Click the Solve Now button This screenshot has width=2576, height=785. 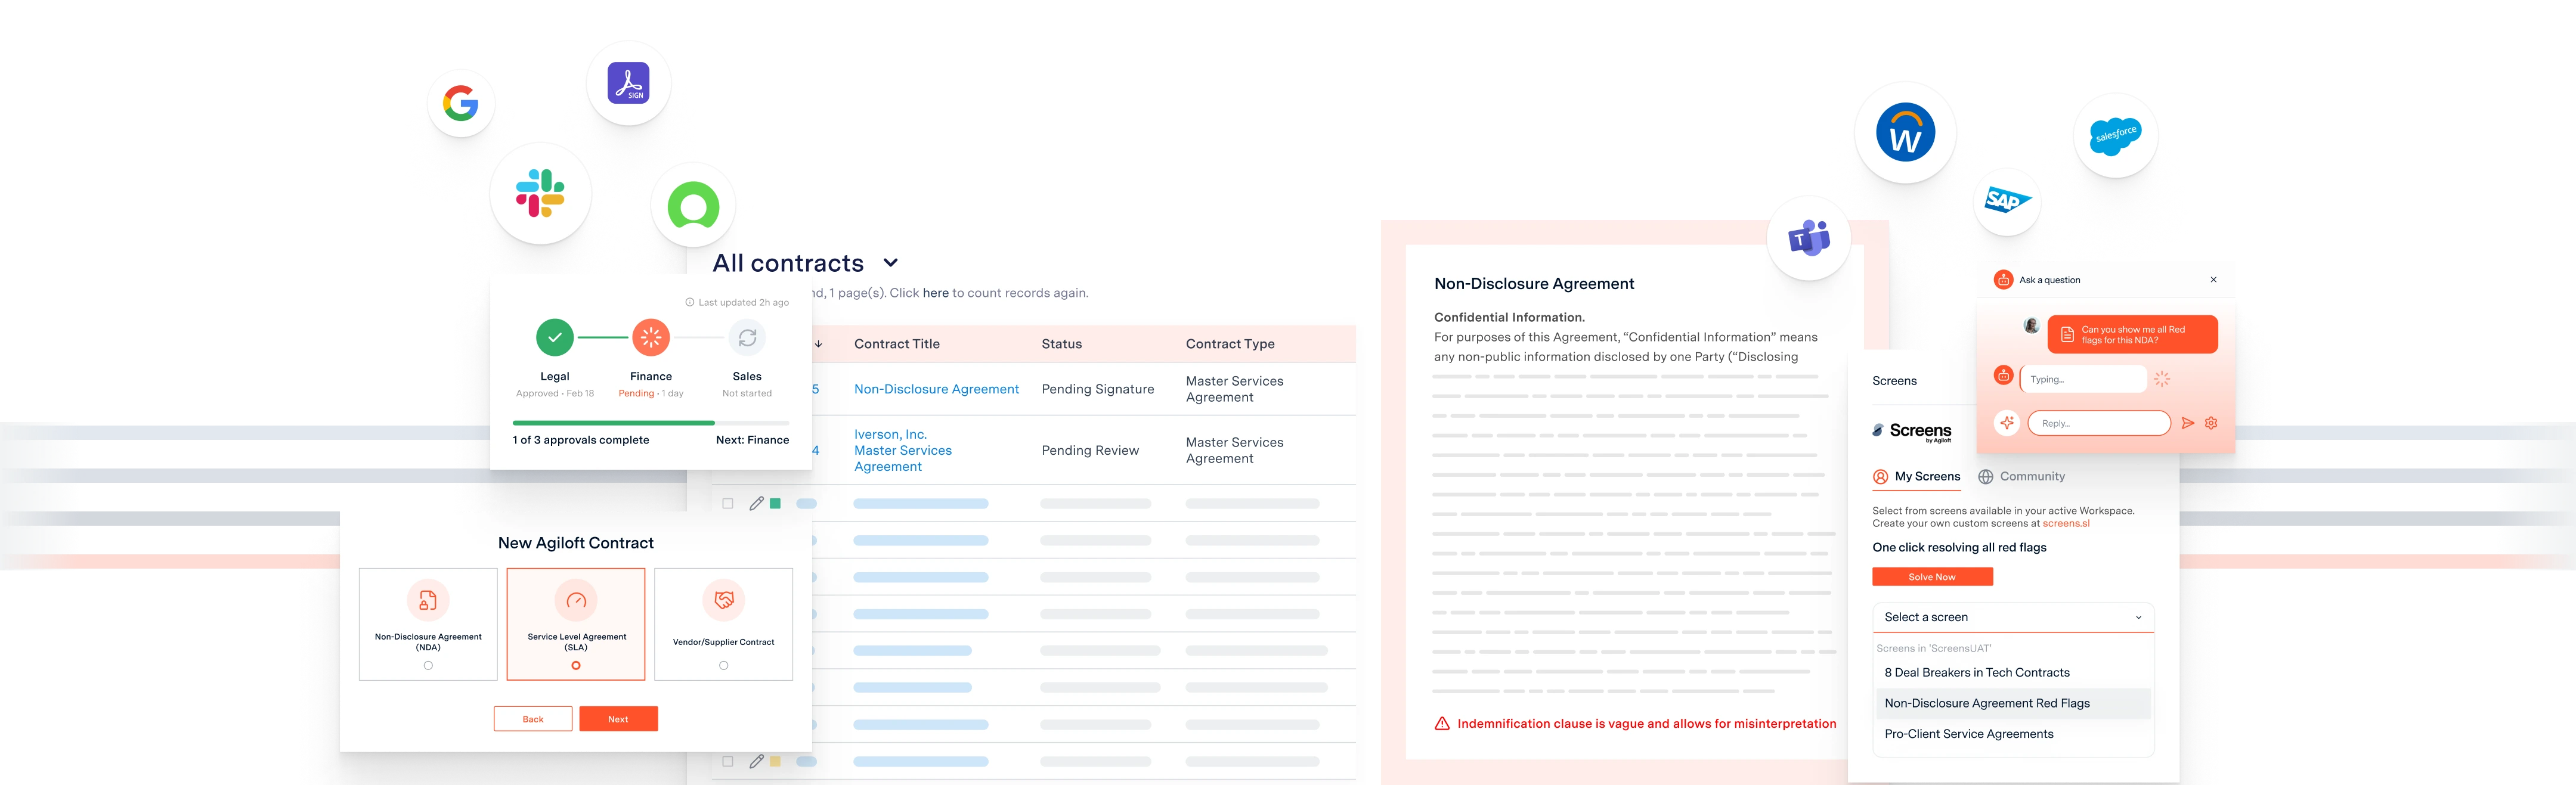pos(1932,577)
